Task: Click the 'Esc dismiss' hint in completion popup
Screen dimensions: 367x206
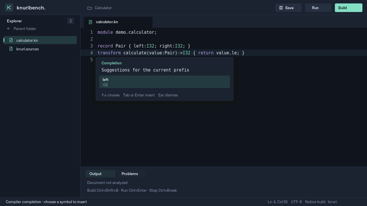Action: pyautogui.click(x=168, y=95)
